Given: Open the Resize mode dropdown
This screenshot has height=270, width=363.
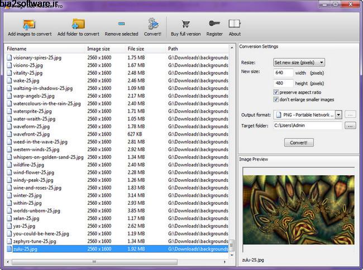Looking at the screenshot, I should point(299,62).
